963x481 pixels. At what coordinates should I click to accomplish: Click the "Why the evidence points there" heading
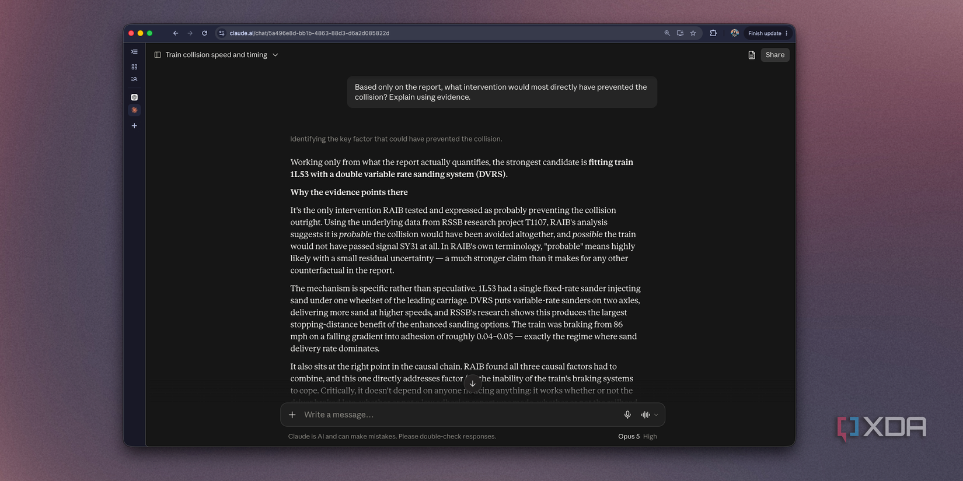point(349,192)
